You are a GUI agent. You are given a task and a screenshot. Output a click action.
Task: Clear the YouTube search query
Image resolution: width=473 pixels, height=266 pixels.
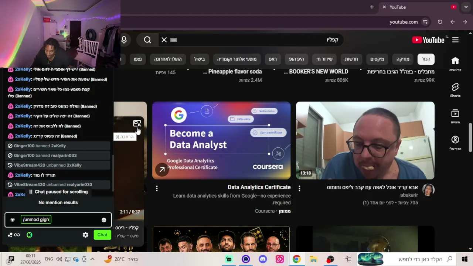[x=164, y=40]
